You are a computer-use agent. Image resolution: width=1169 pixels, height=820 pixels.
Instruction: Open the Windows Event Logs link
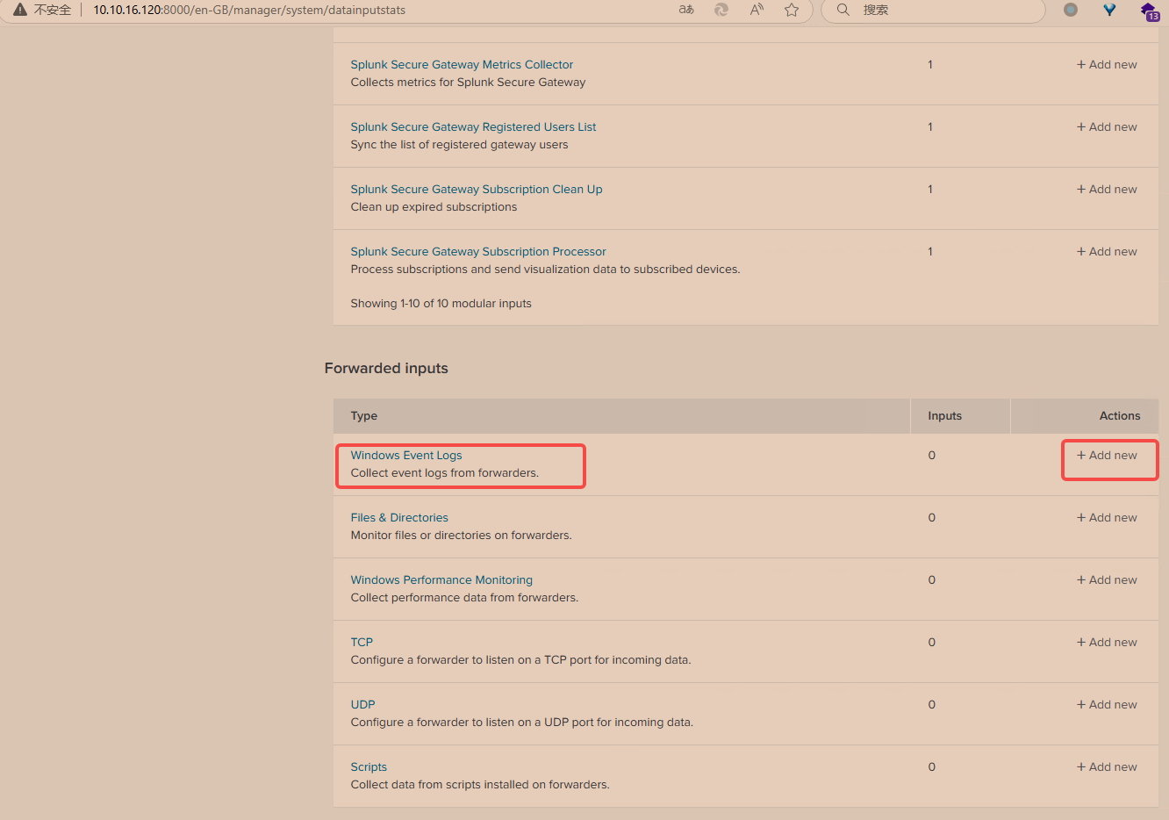[x=406, y=456]
